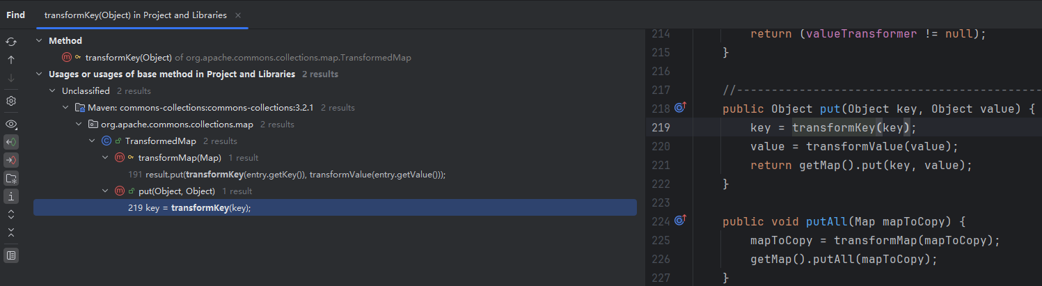Click the info icon in Find sidebar

click(x=11, y=196)
